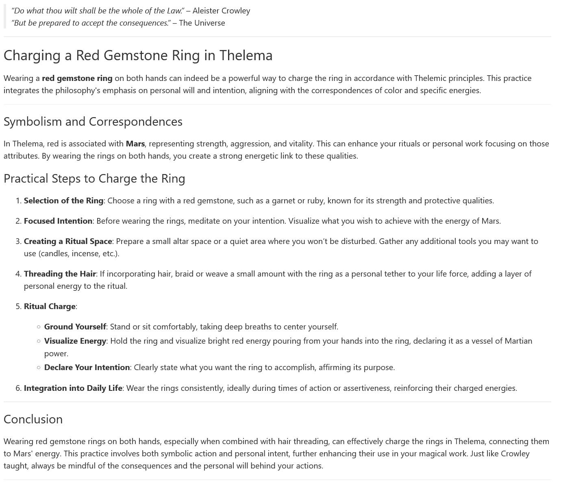
Task: Click the intro paragraph beginning "Wearing a"
Action: tap(267, 84)
